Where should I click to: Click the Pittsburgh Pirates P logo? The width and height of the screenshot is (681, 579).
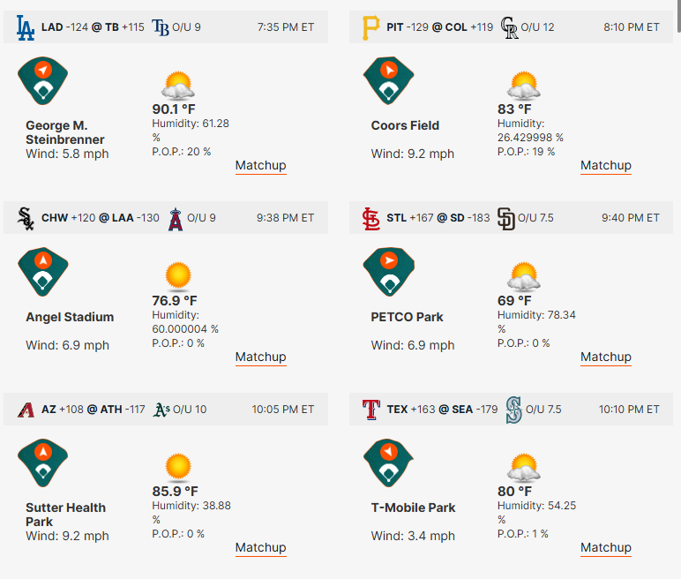click(x=370, y=28)
